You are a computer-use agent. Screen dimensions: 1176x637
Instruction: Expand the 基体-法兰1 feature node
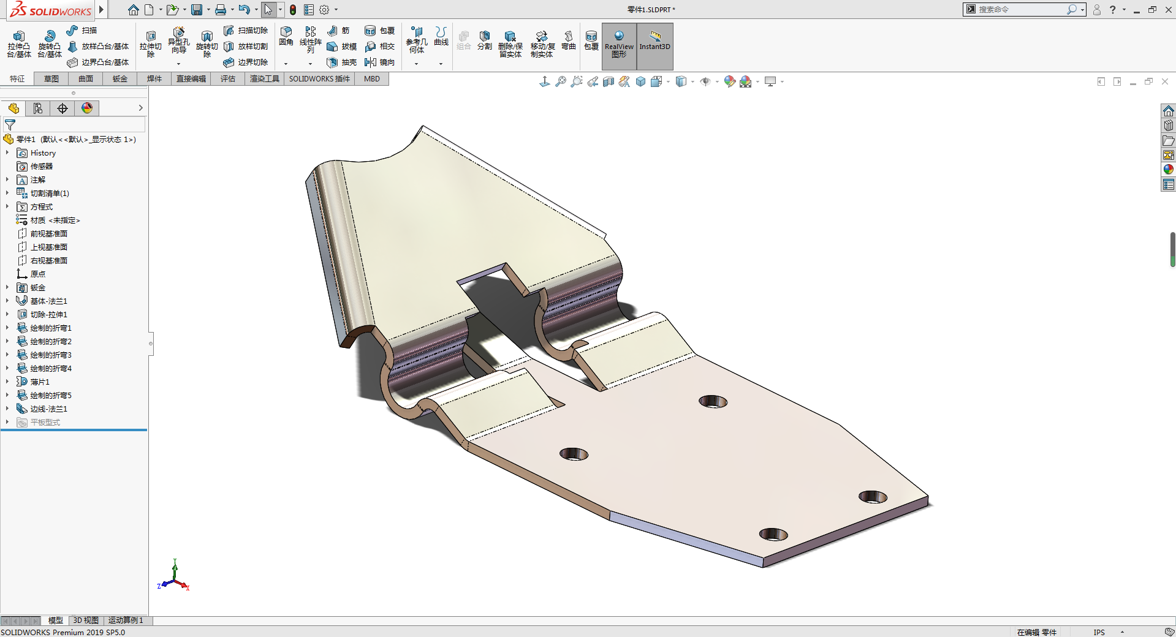point(7,301)
